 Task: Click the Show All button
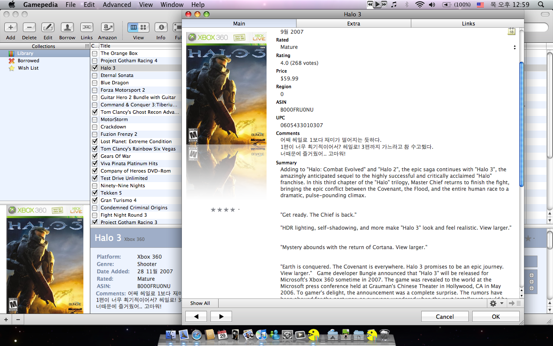(200, 303)
